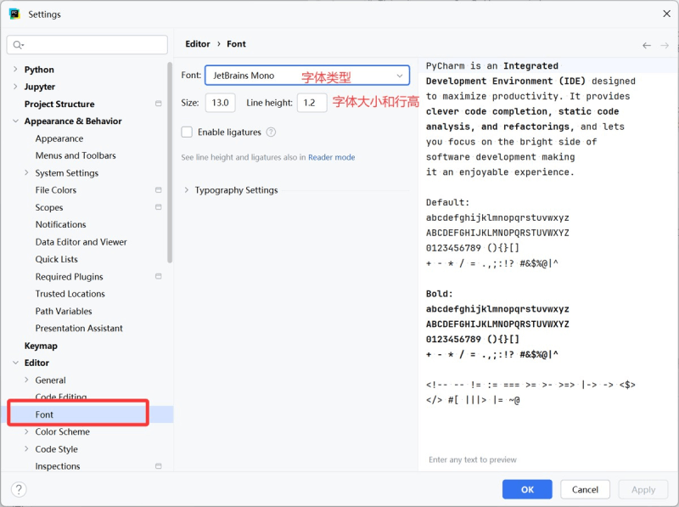Expand Typography Settings section
679x507 pixels.
pyautogui.click(x=187, y=190)
